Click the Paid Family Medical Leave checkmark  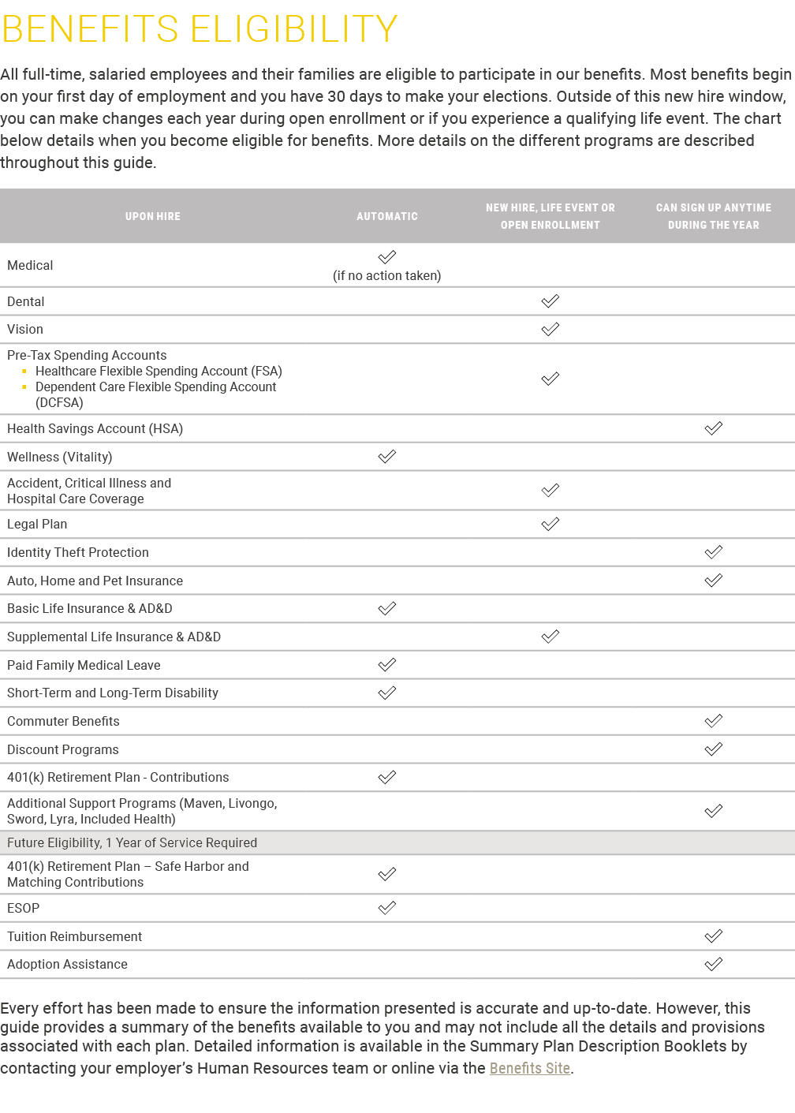(x=386, y=665)
